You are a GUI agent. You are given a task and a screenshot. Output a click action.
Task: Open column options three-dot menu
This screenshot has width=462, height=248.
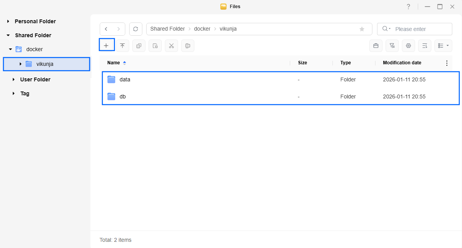click(446, 63)
